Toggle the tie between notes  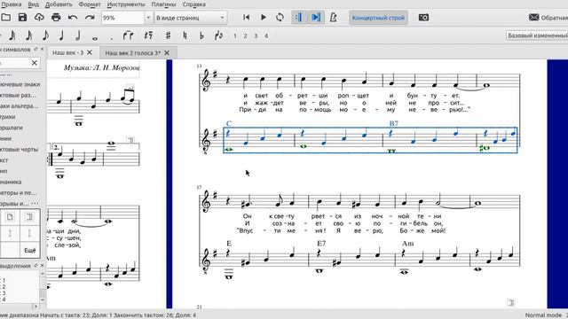coord(128,35)
